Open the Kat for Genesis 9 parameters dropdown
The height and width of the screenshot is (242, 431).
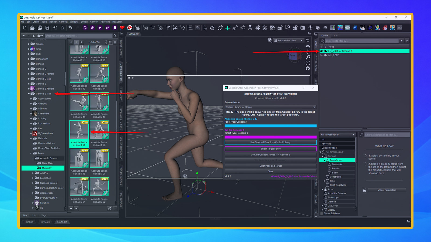point(338,134)
